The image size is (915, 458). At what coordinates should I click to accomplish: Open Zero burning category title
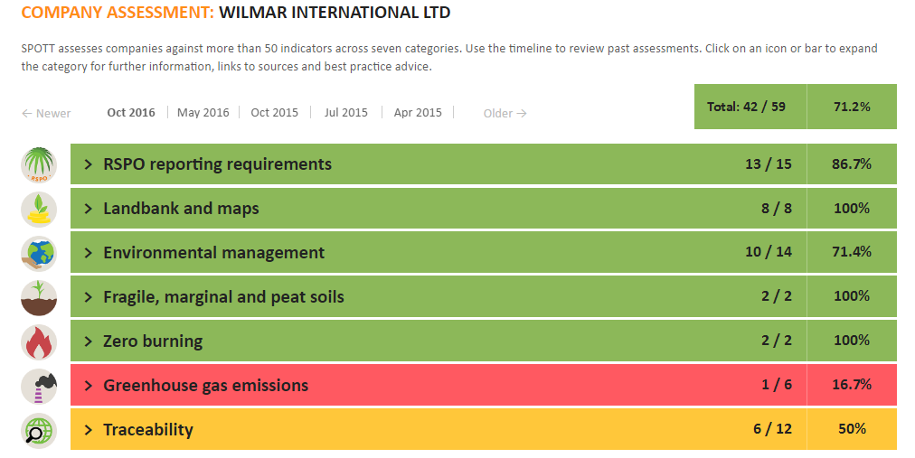coord(153,341)
